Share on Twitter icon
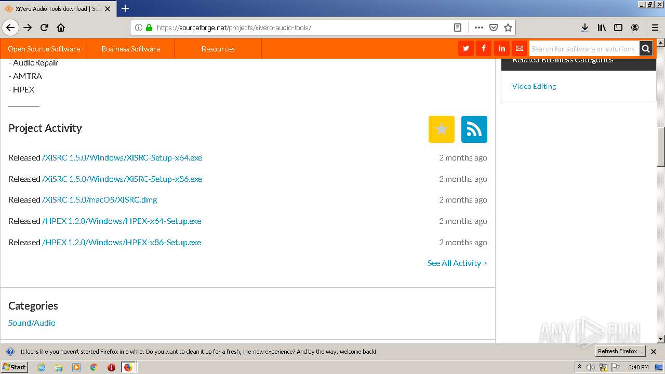The height and width of the screenshot is (374, 665). tap(466, 48)
